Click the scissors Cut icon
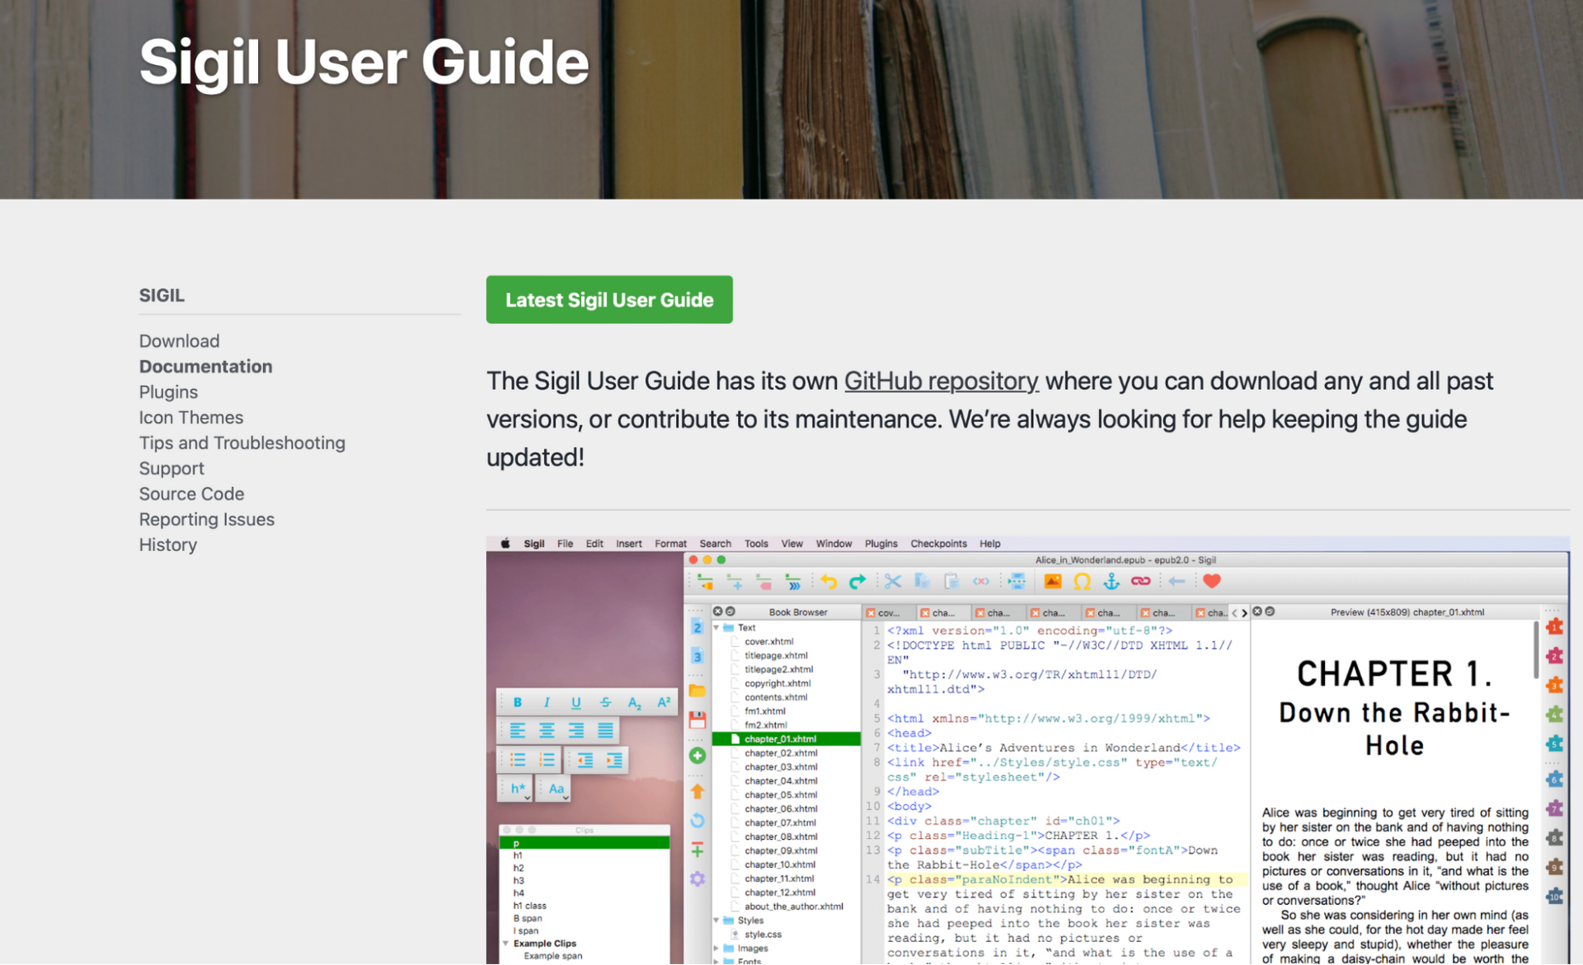Viewport: 1583px width, 965px height. [x=893, y=582]
